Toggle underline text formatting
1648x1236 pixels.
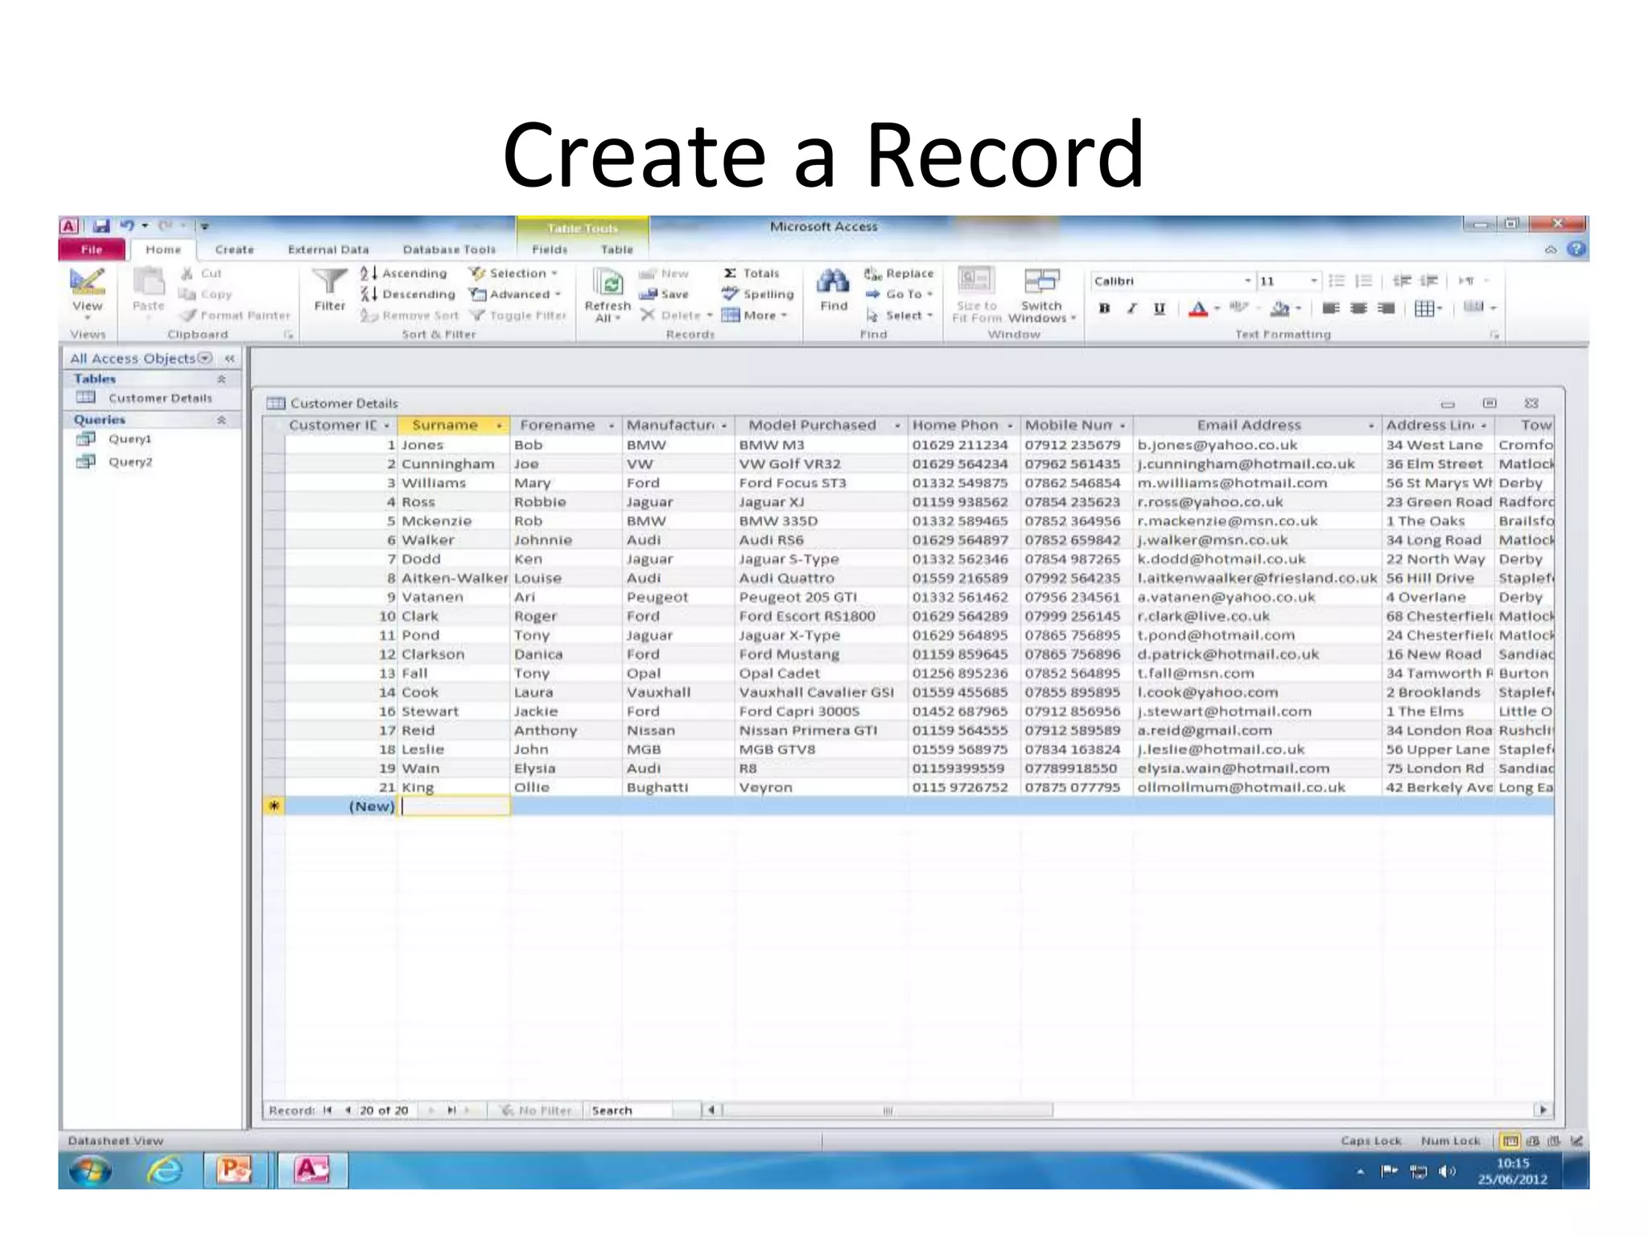[x=1159, y=308]
